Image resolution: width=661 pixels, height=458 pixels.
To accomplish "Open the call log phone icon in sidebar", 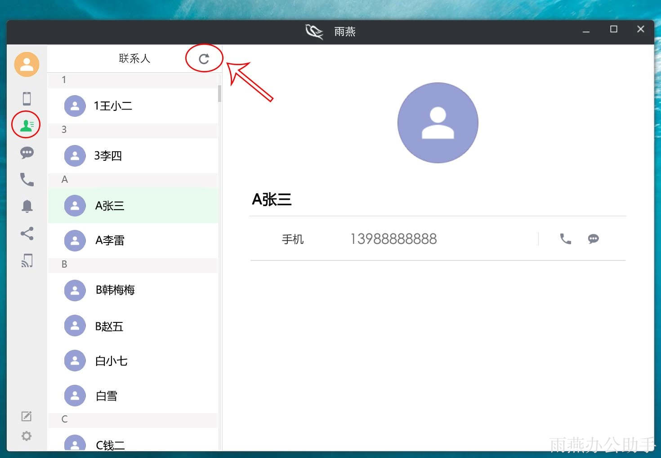I will coord(27,180).
